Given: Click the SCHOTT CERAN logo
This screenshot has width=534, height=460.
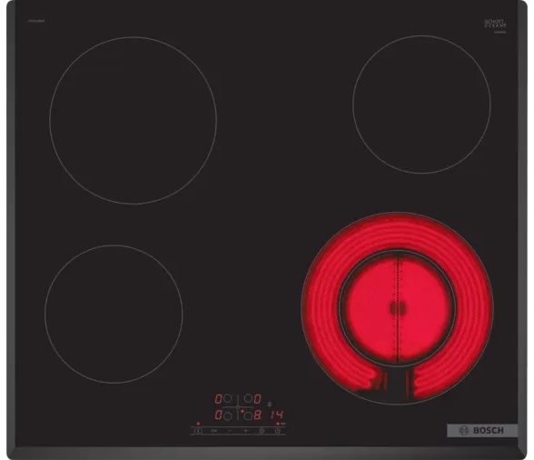Looking at the screenshot, I should [x=495, y=24].
